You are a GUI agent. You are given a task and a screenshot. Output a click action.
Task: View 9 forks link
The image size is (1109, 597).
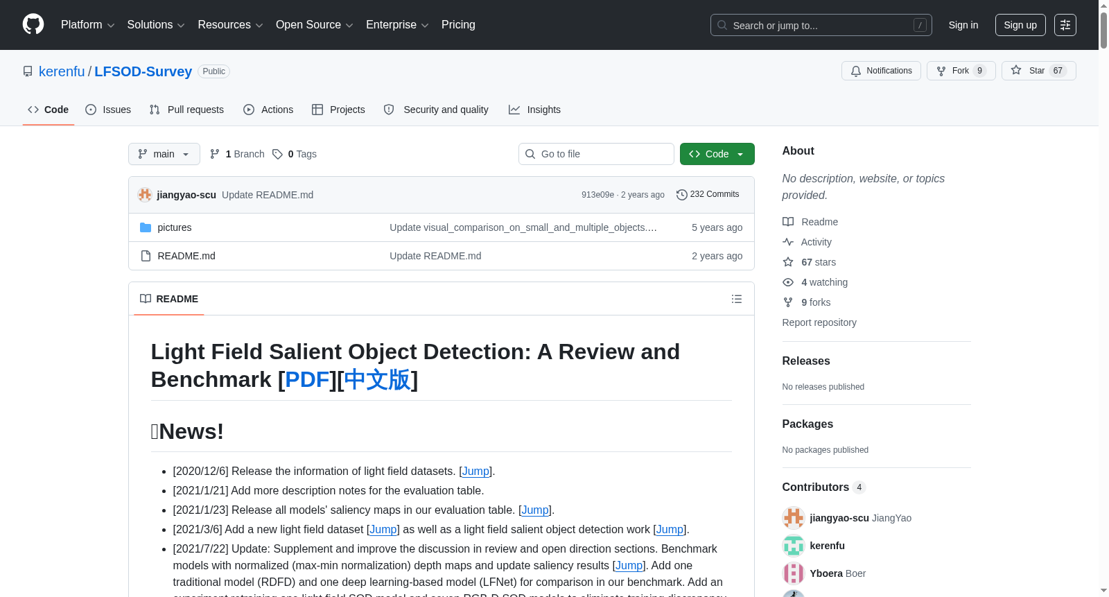point(807,302)
